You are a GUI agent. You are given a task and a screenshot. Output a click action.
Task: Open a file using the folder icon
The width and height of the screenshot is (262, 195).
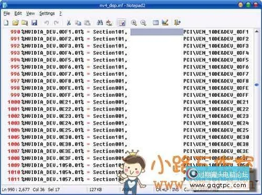[x=15, y=23]
